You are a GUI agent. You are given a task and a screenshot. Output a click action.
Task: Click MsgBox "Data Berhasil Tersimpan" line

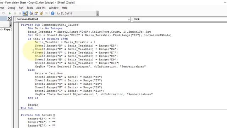[90, 66]
